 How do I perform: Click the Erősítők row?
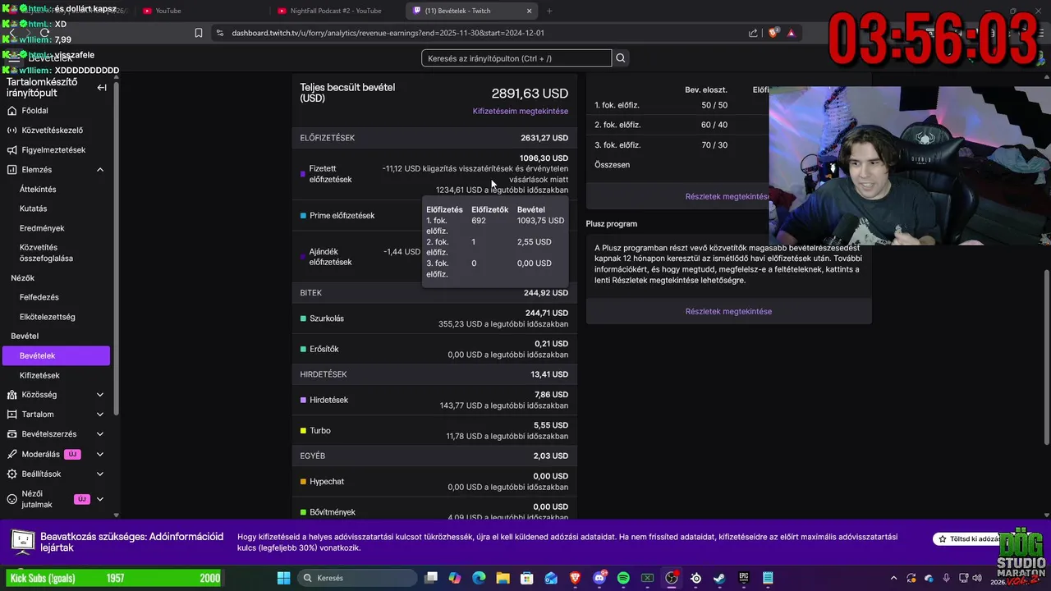434,349
